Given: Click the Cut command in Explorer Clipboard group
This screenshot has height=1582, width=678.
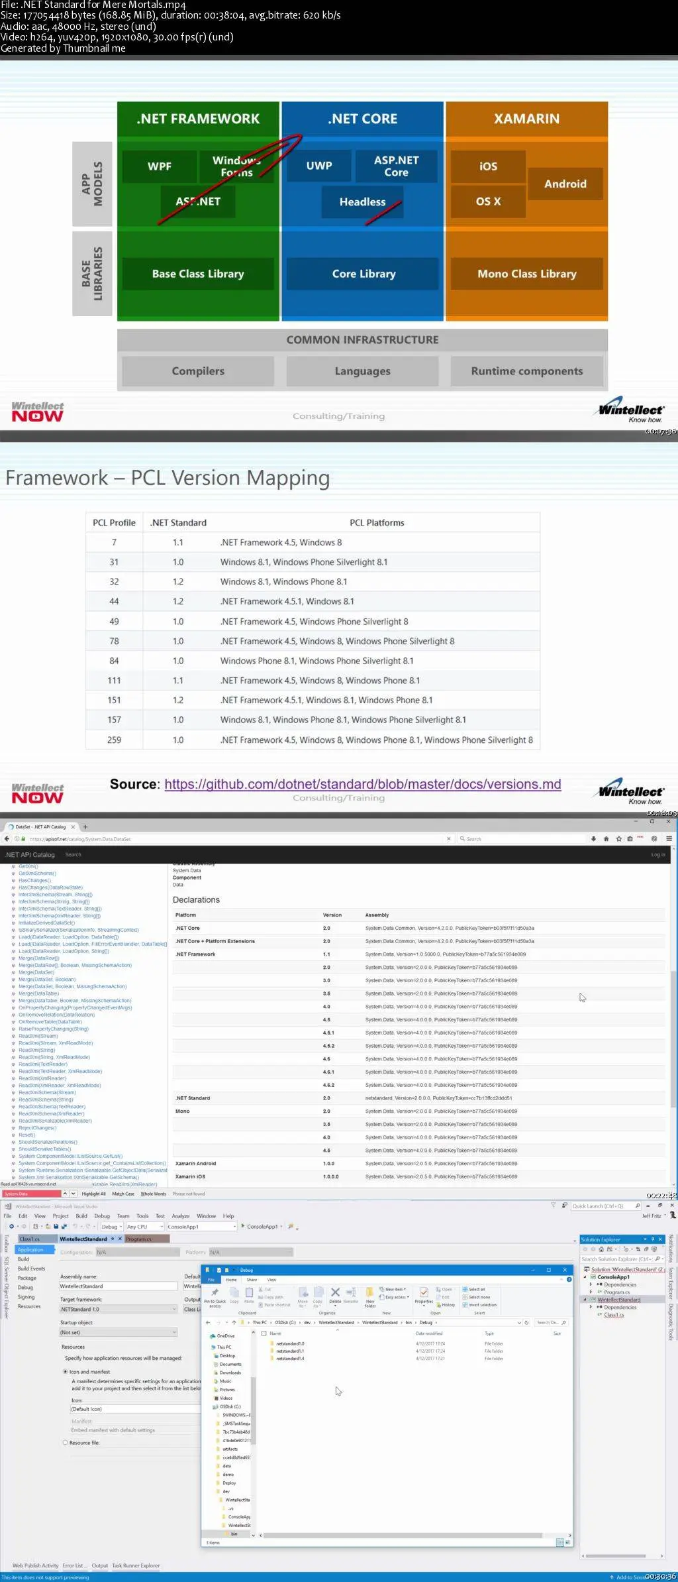Looking at the screenshot, I should point(265,1289).
